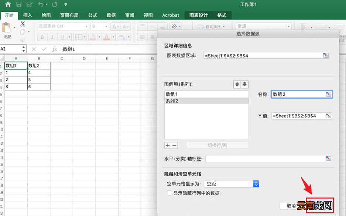This screenshot has width=346, height=216.
Task: Click the name box showing A2
Action: pos(11,49)
